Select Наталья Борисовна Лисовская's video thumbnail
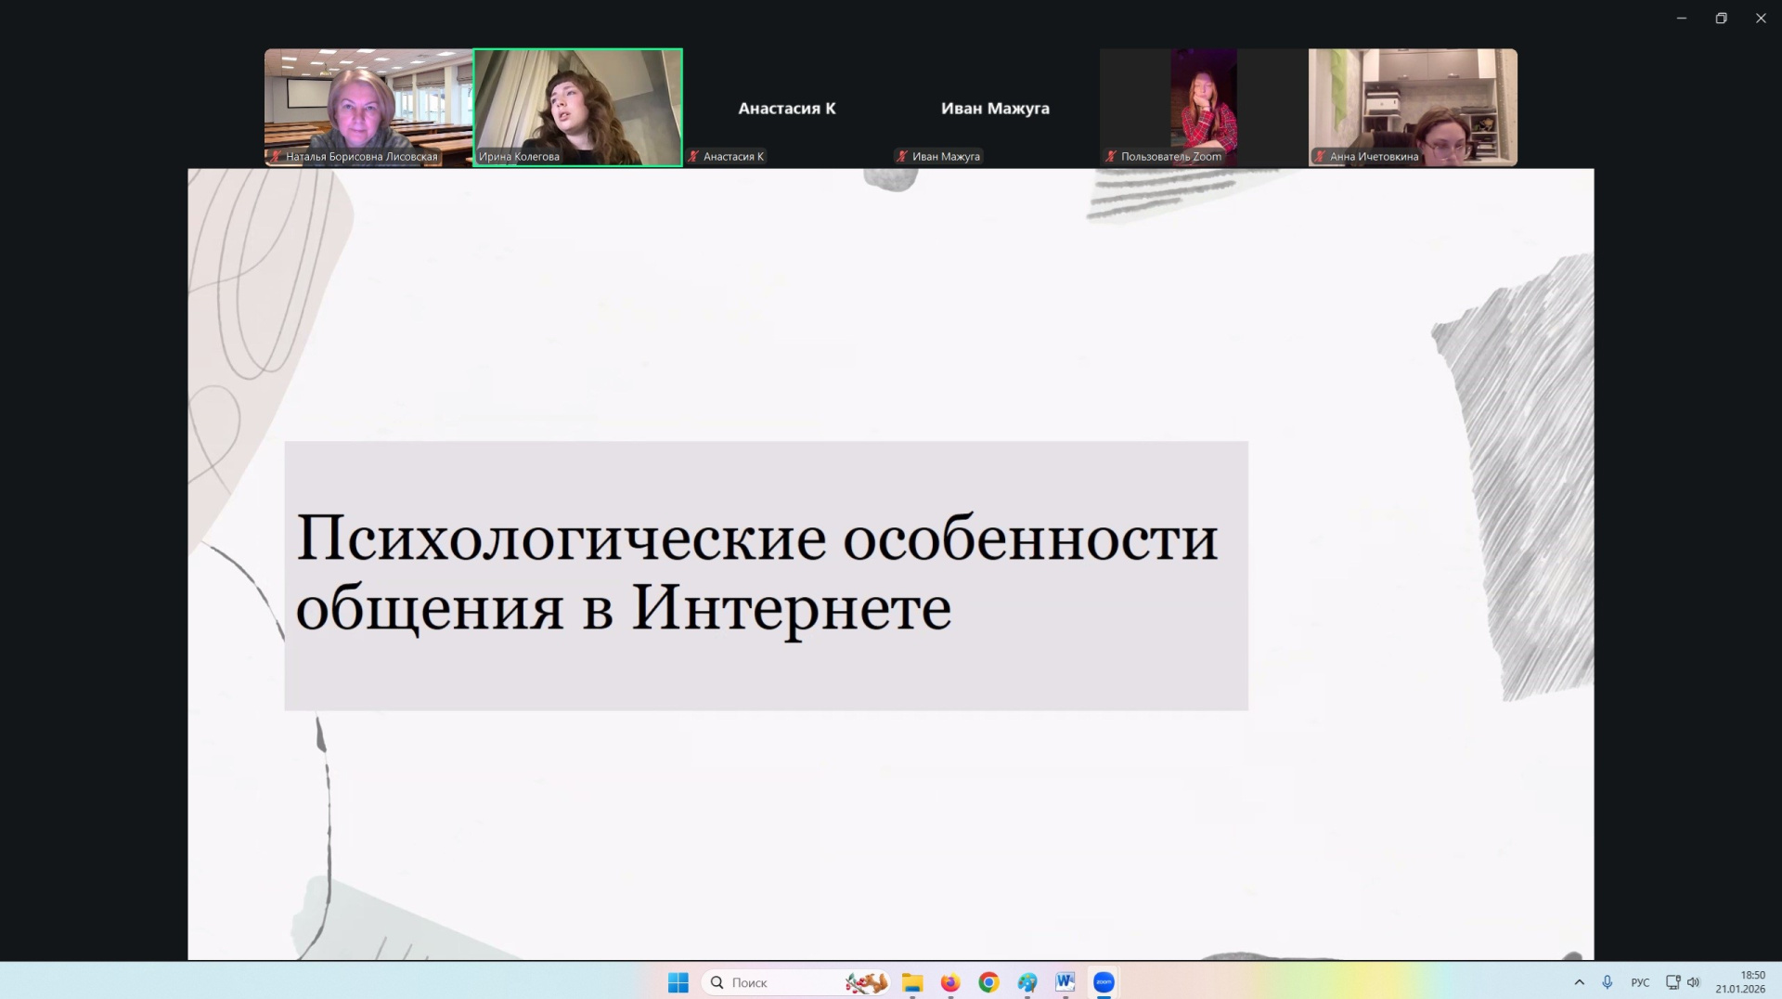Viewport: 1782px width, 999px height. click(x=368, y=107)
